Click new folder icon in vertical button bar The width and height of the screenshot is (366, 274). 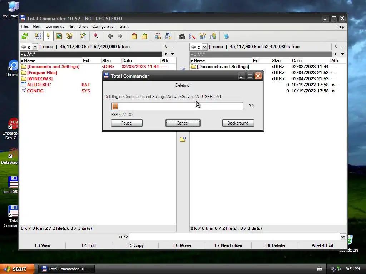click(183, 139)
